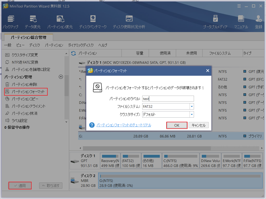
Task: Create ブータブルメディア bootable media
Action: (215, 22)
